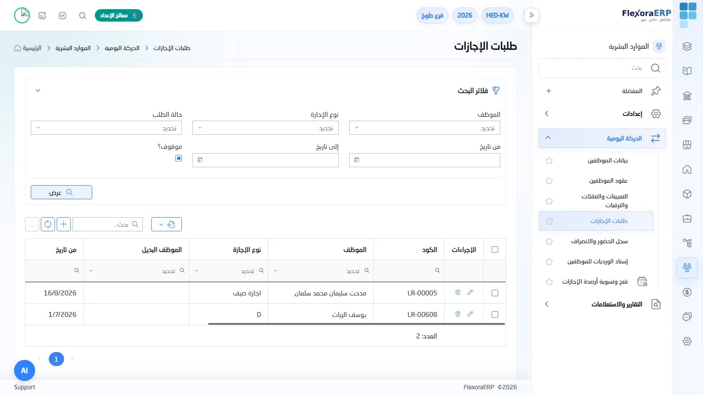Open the الموظف filter dropdown
The width and height of the screenshot is (703, 395).
click(x=425, y=128)
